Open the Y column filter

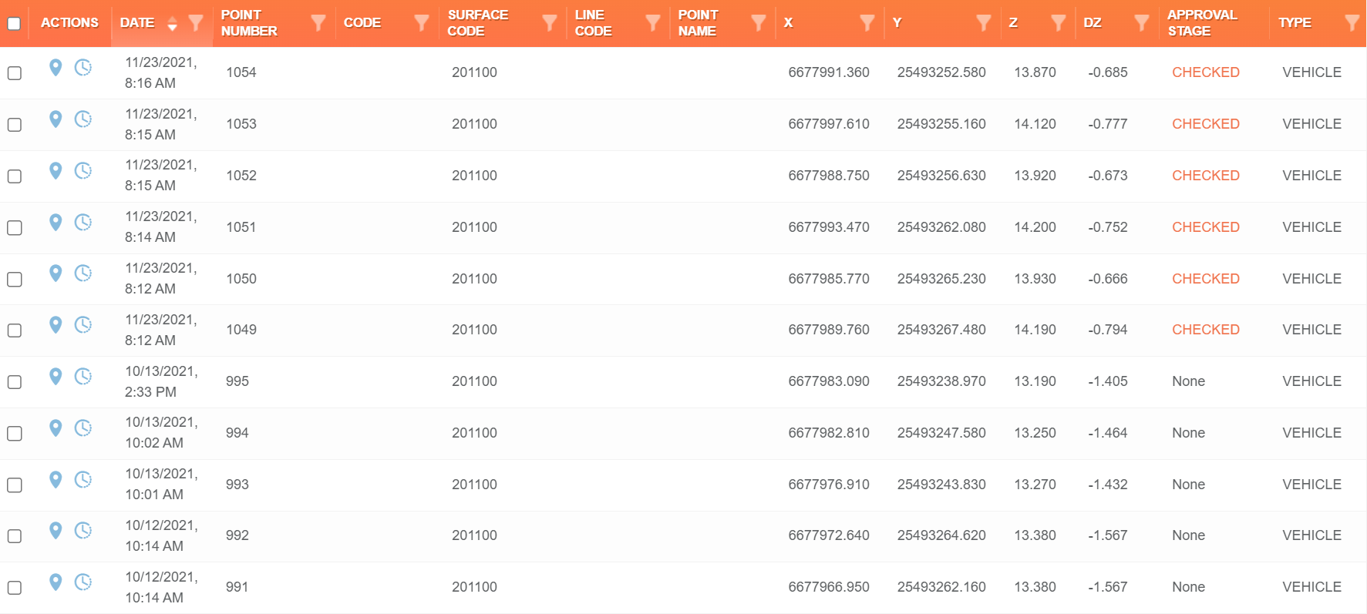[x=983, y=23]
